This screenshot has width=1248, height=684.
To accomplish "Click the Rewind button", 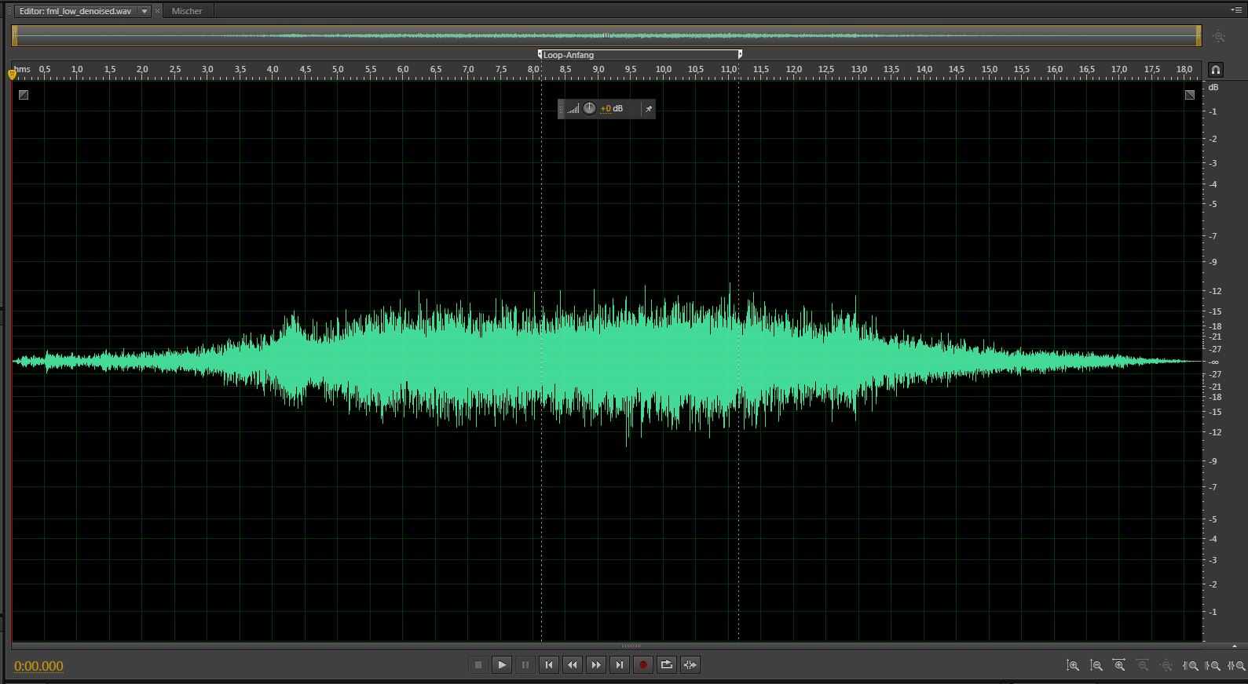I will pos(573,665).
